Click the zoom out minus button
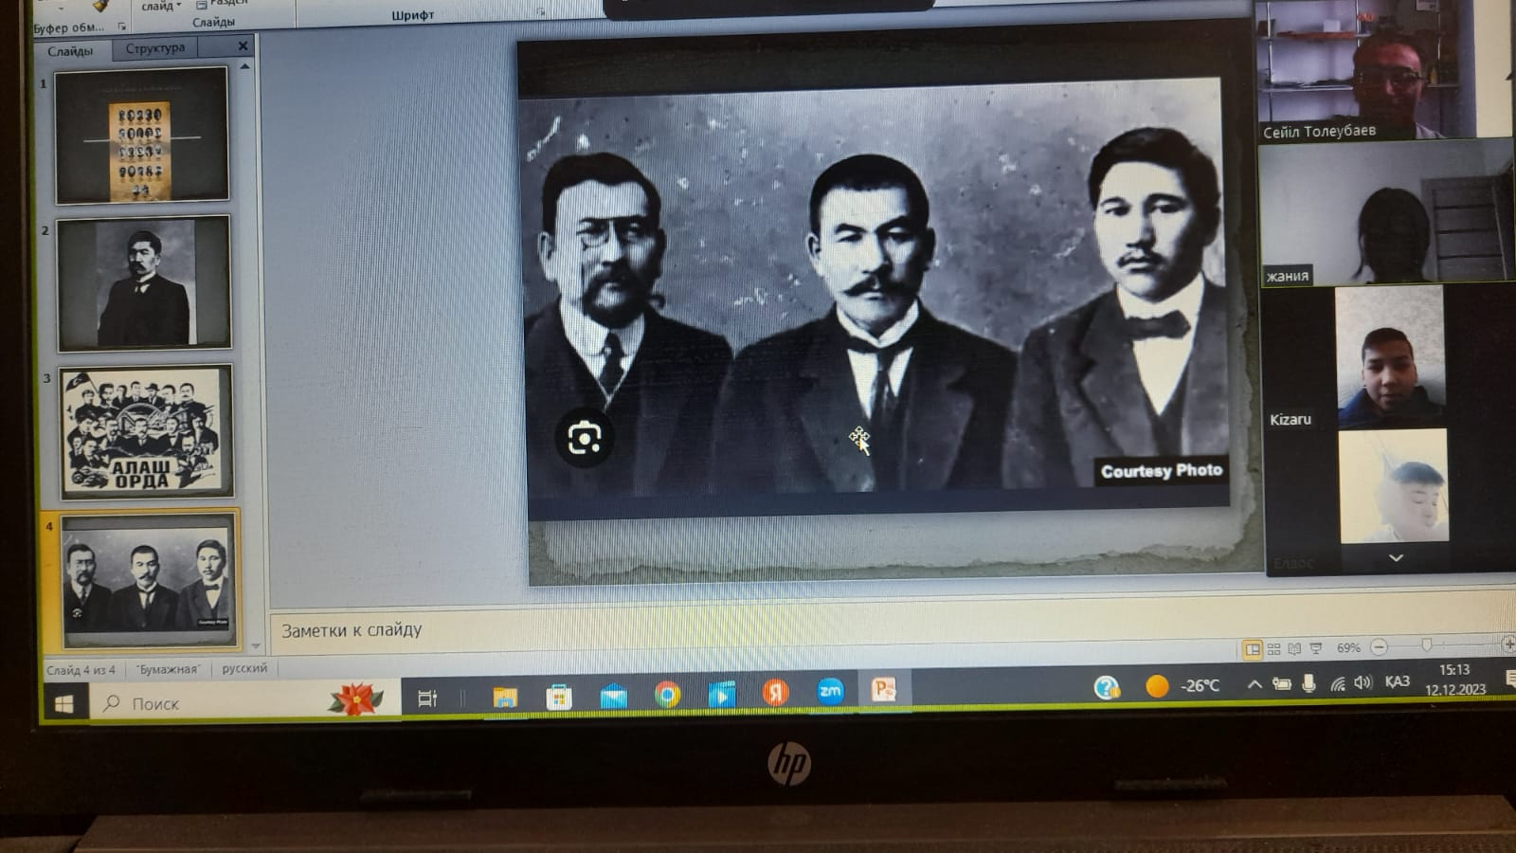 pos(1380,647)
